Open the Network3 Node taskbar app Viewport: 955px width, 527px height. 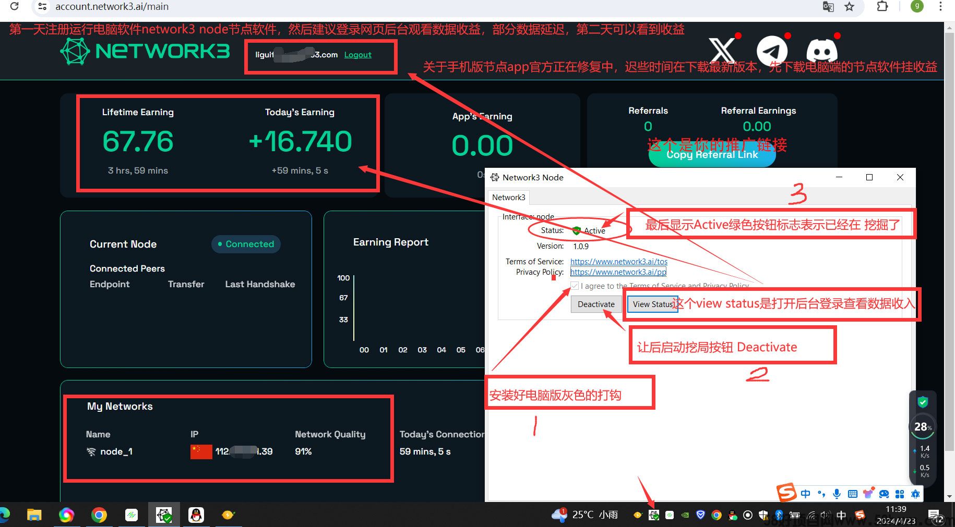[x=164, y=515]
